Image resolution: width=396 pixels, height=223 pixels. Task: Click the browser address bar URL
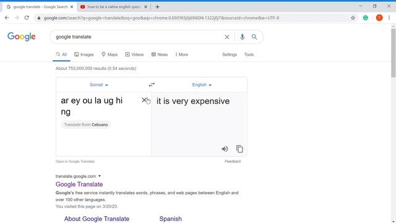pyautogui.click(x=161, y=18)
